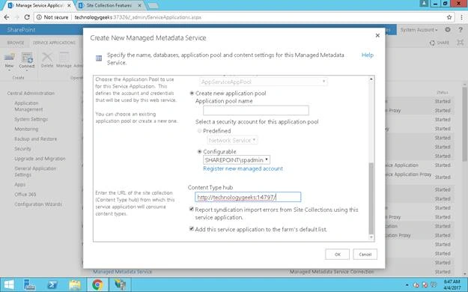Close the Site Collection Features tab
Image resolution: width=468 pixels, height=292 pixels.
[x=139, y=5]
